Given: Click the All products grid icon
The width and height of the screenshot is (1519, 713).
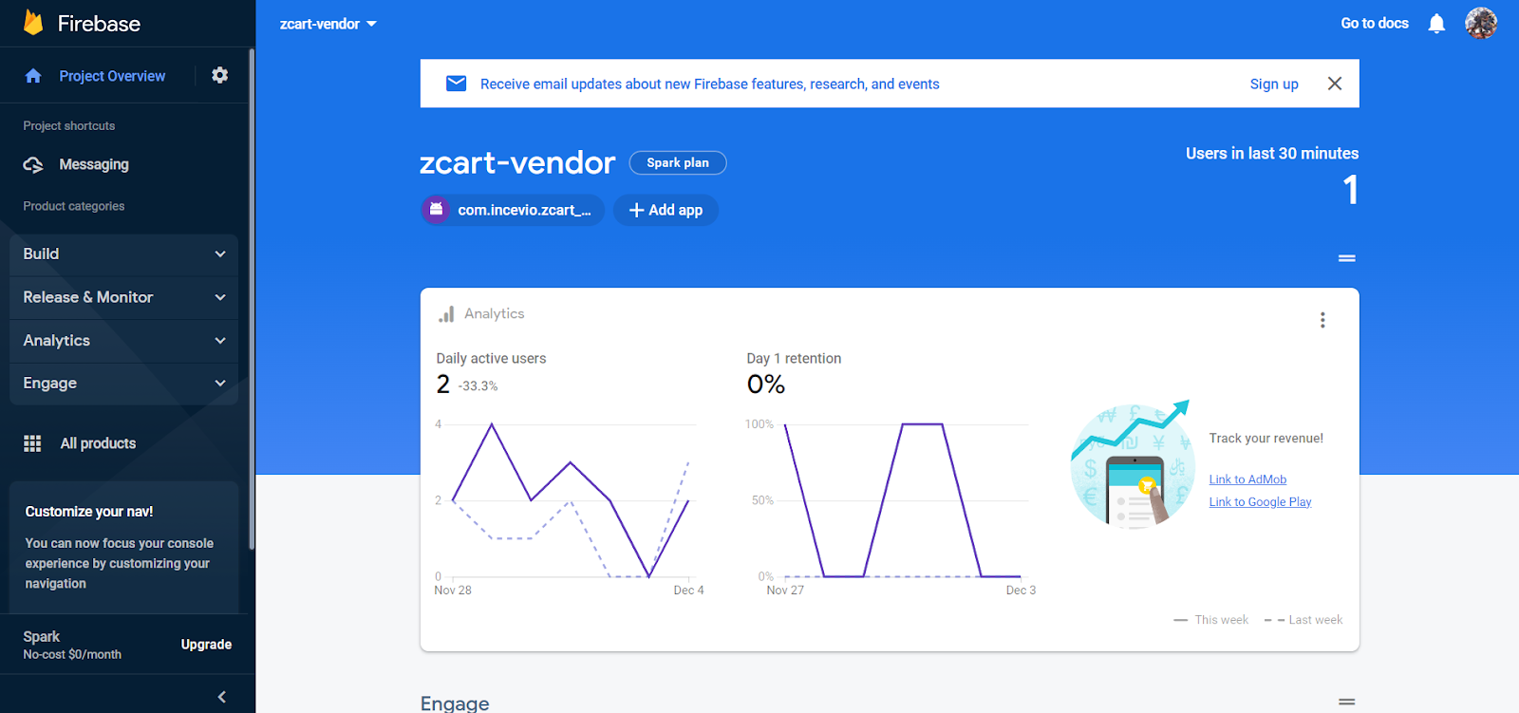Looking at the screenshot, I should [x=32, y=443].
